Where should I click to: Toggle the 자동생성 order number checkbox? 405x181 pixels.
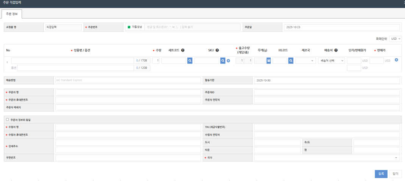[x=129, y=27]
